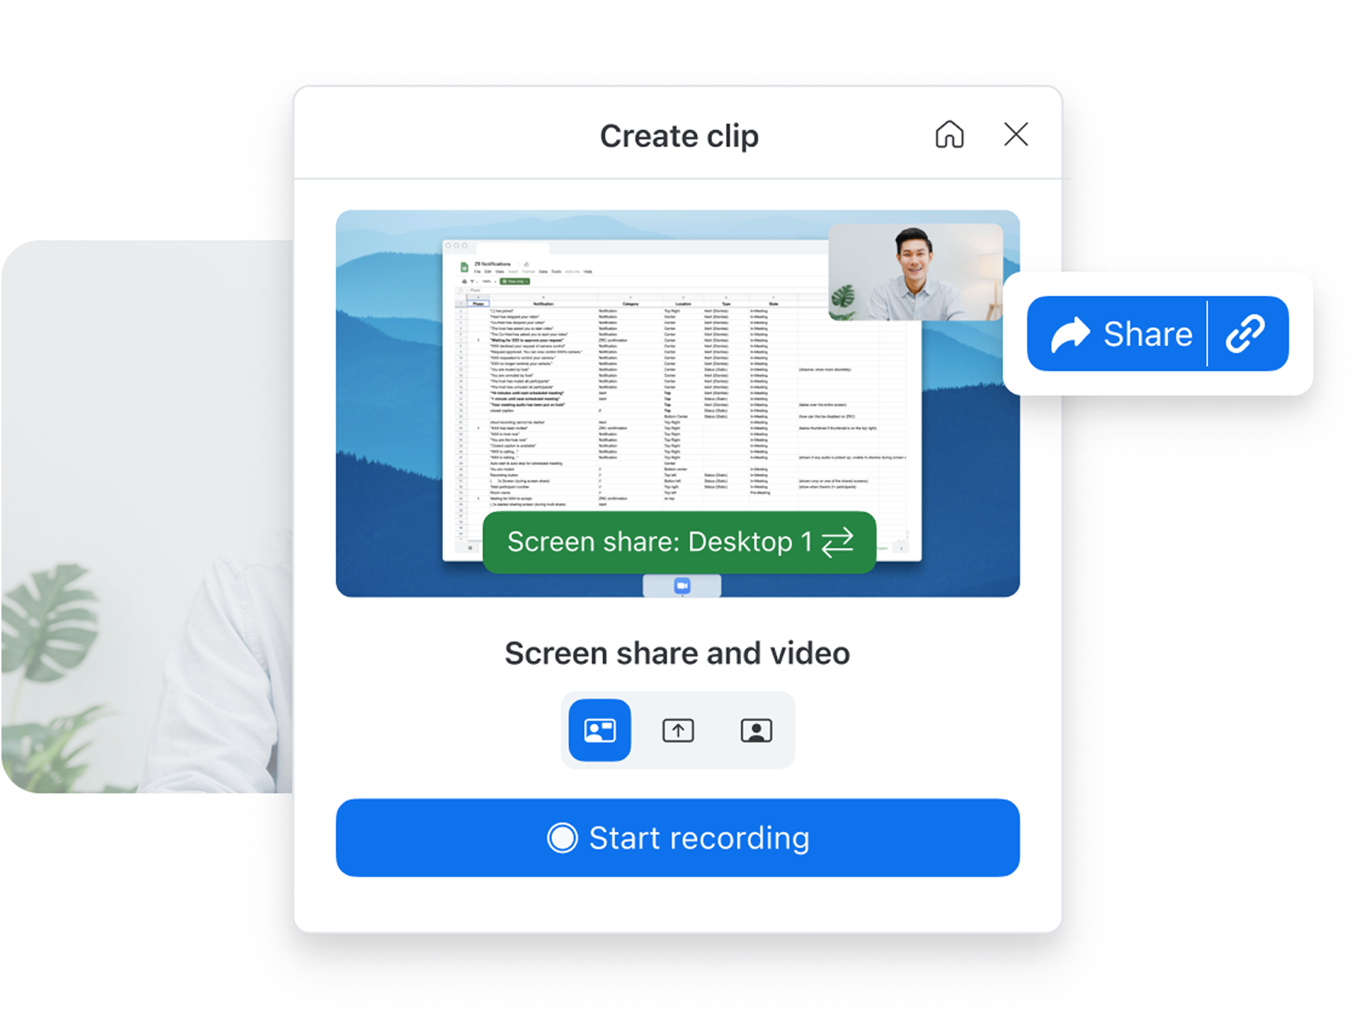Open the Data menu in the spreadsheet
The image size is (1359, 1019).
coord(543,272)
